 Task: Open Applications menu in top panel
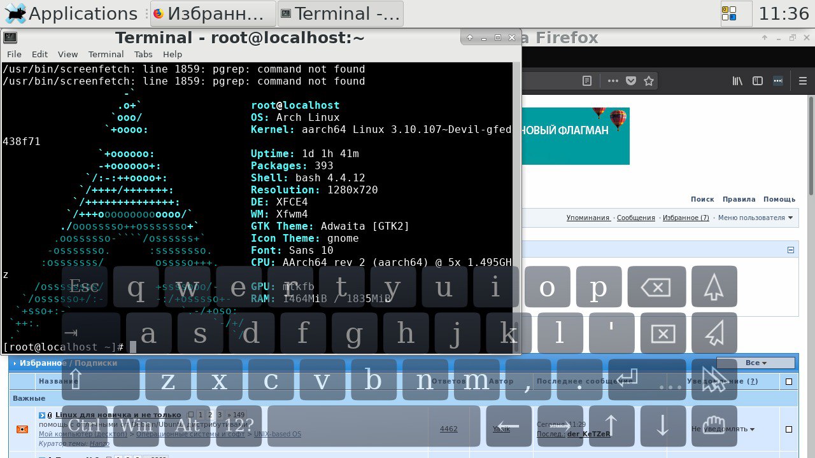point(71,13)
